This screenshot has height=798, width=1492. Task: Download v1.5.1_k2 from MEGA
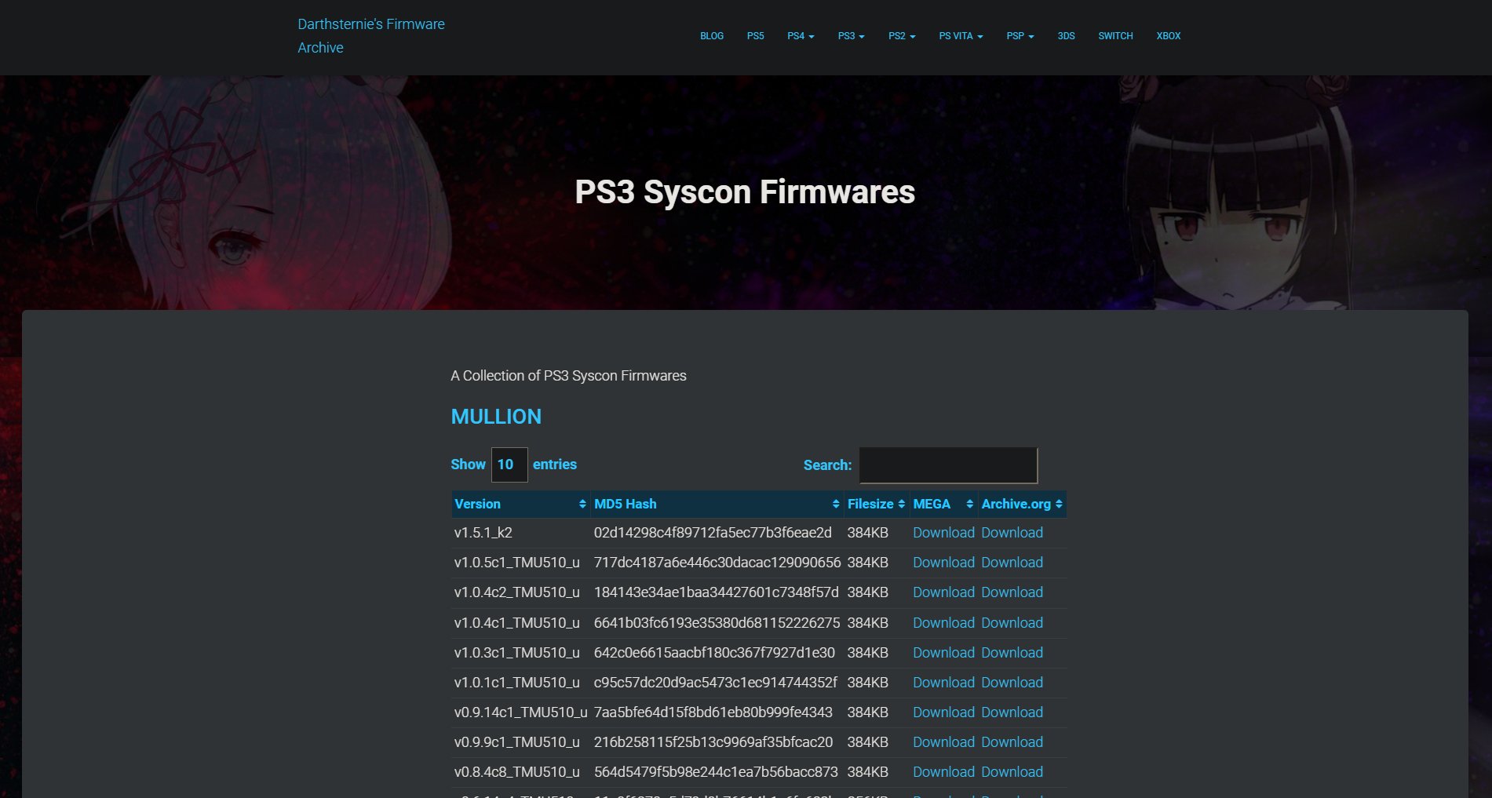click(943, 533)
